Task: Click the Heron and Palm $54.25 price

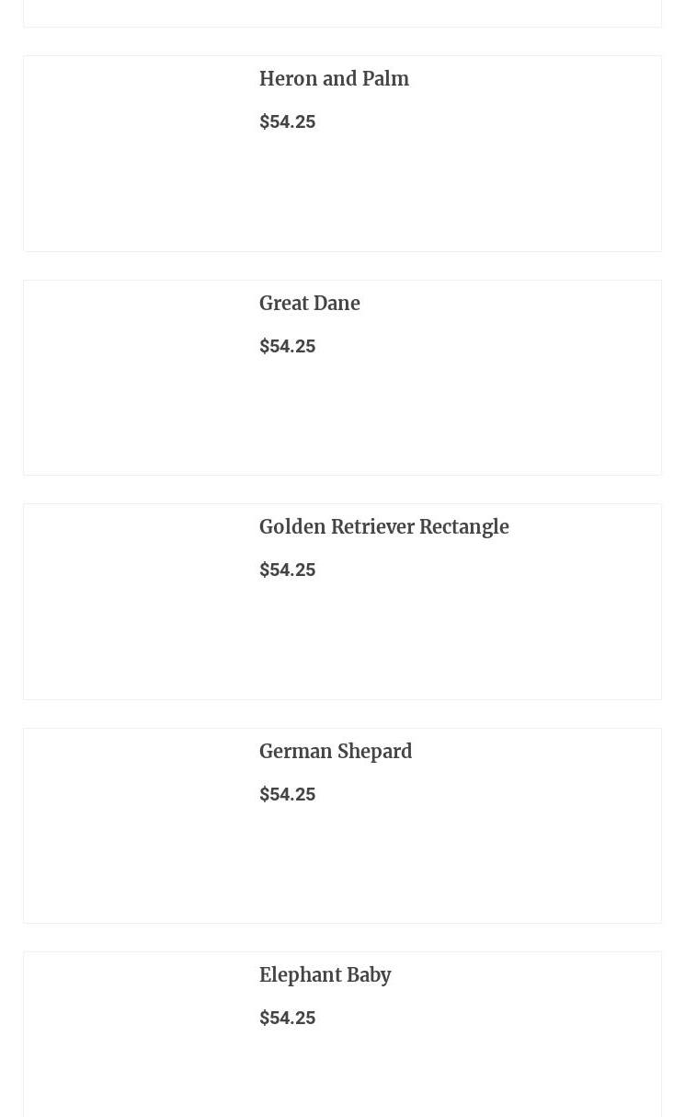Action: 287,121
